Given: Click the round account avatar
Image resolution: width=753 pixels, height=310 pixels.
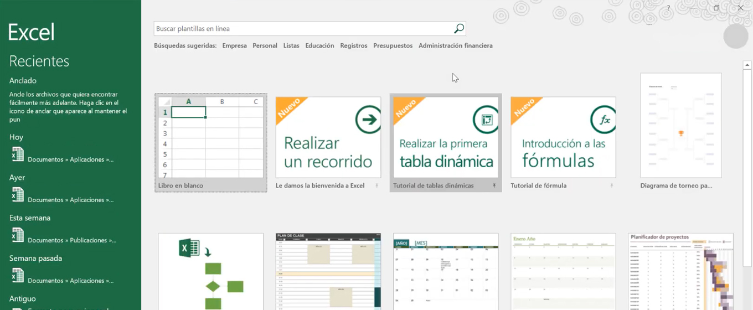Looking at the screenshot, I should 736,36.
